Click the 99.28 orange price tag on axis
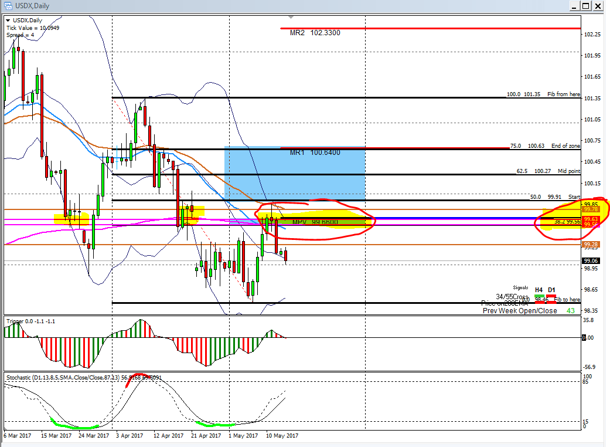Screen dimensions: 610x447 590,244
